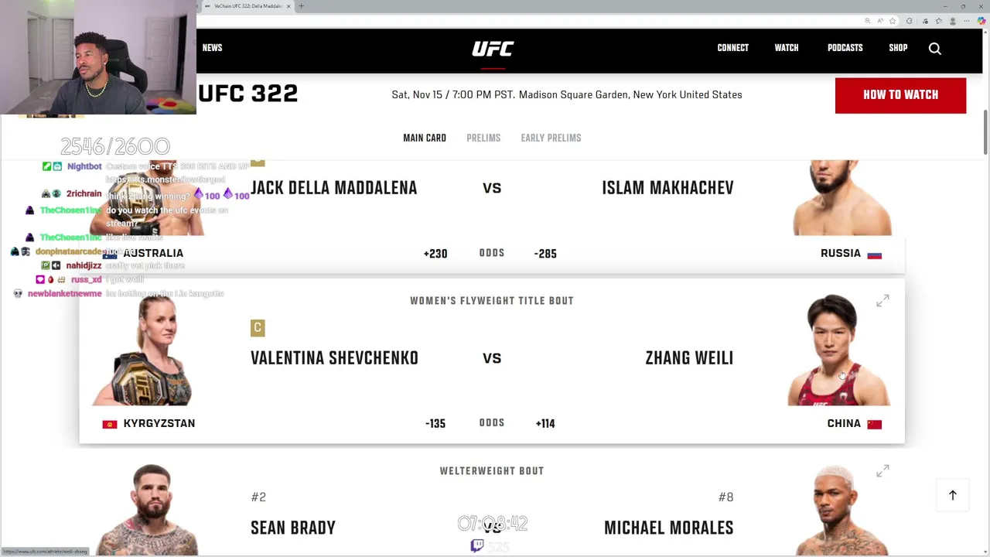
Task: Add this page to favorites with the star icon
Action: pos(893,21)
